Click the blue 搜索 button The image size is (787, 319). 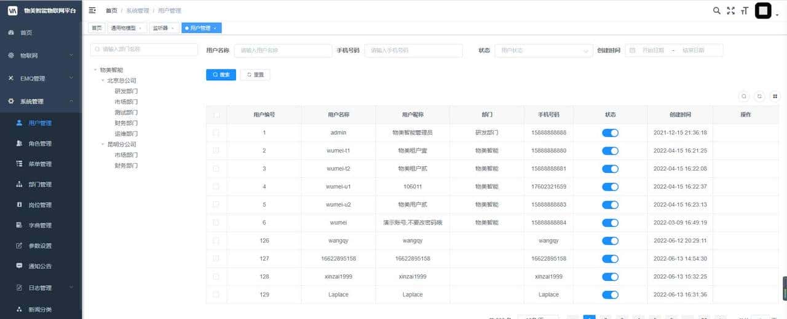click(221, 75)
